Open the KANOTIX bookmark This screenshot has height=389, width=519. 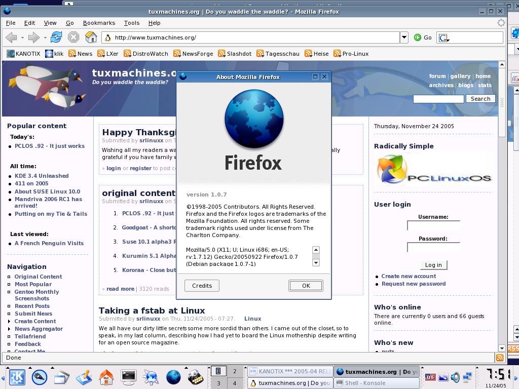point(23,54)
